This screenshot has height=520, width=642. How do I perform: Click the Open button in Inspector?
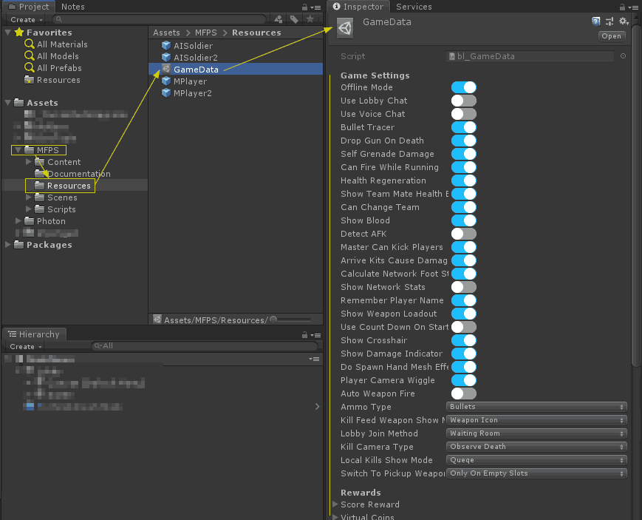coord(612,36)
